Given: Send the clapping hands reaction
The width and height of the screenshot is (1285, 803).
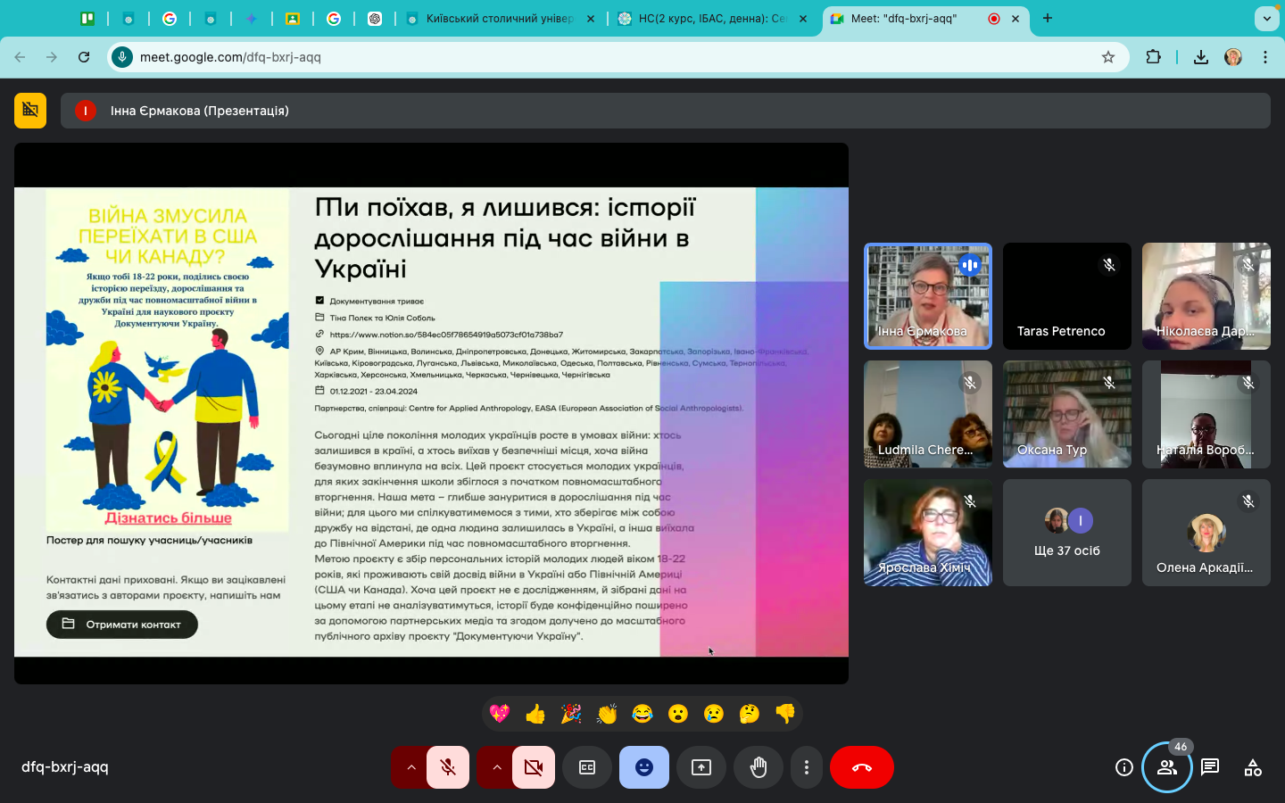Looking at the screenshot, I should [607, 714].
